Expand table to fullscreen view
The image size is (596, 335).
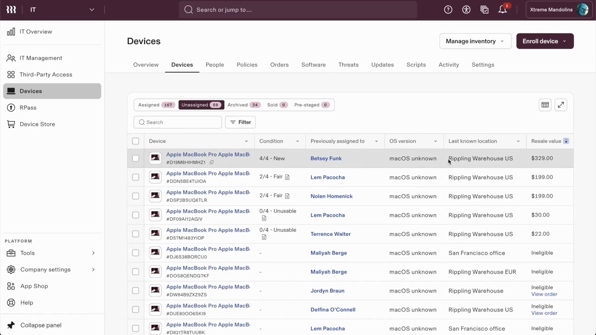[561, 105]
